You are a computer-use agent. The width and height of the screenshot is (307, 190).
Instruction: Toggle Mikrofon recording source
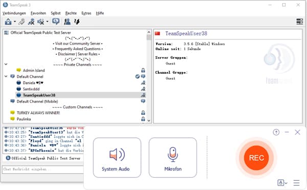pos(173,158)
